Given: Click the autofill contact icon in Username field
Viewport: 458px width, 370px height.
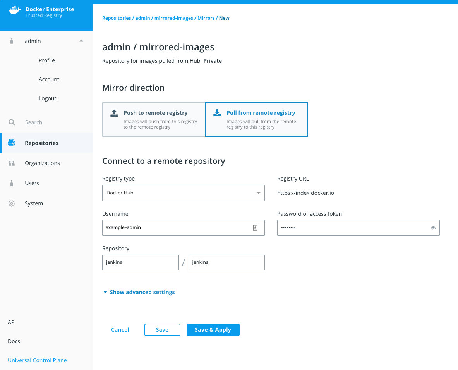Looking at the screenshot, I should click(255, 228).
